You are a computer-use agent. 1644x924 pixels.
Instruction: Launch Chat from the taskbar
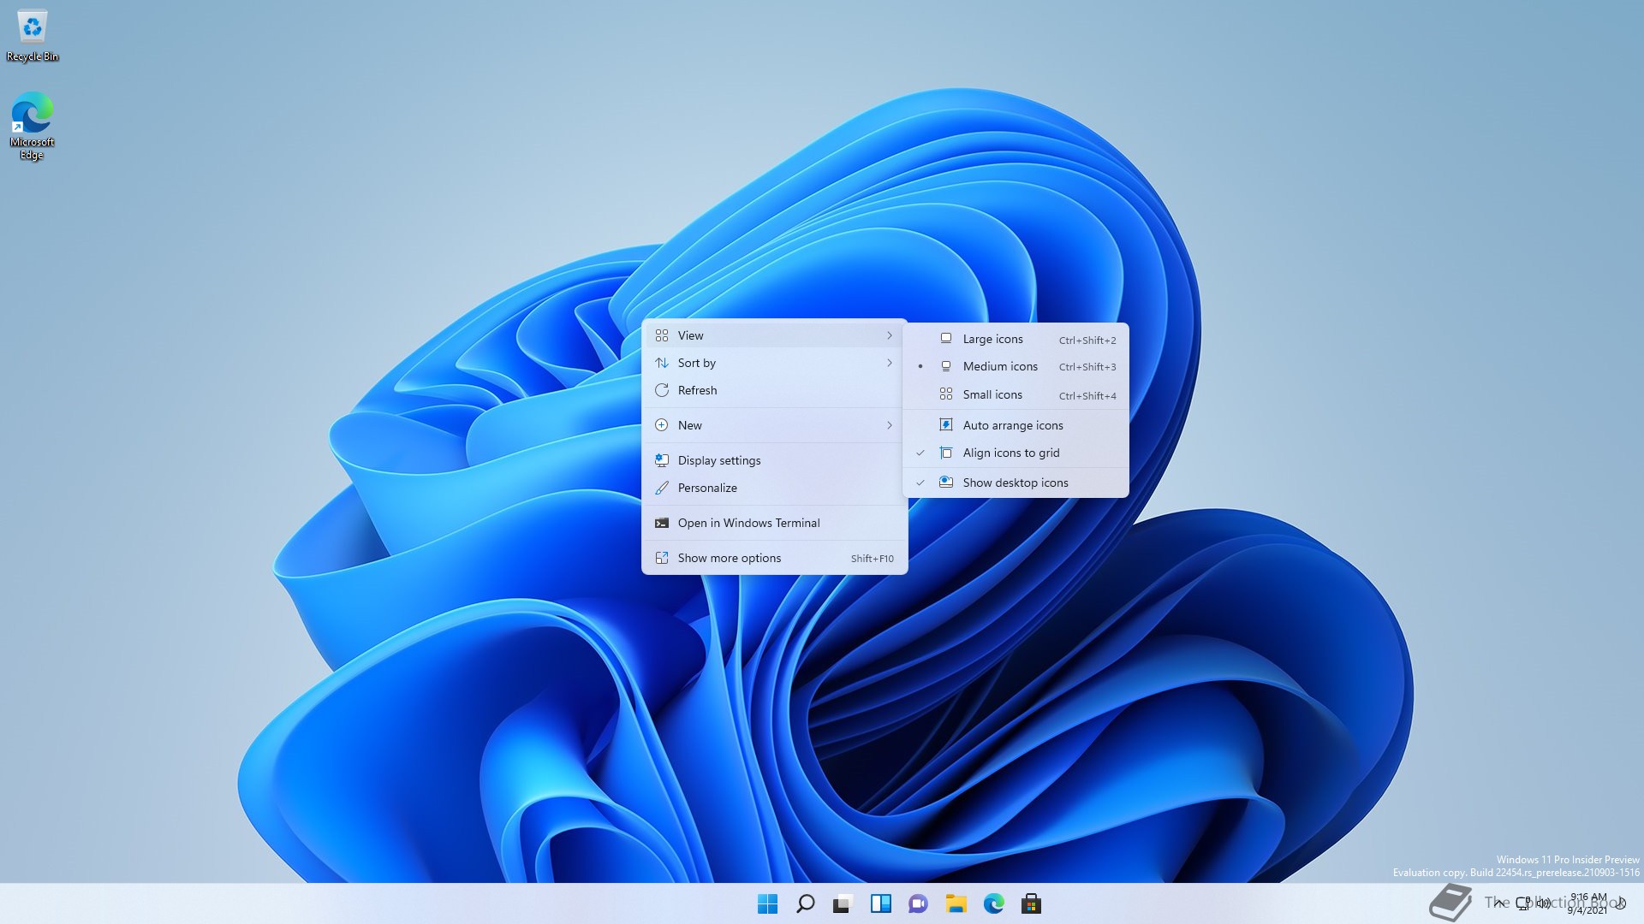coord(918,903)
